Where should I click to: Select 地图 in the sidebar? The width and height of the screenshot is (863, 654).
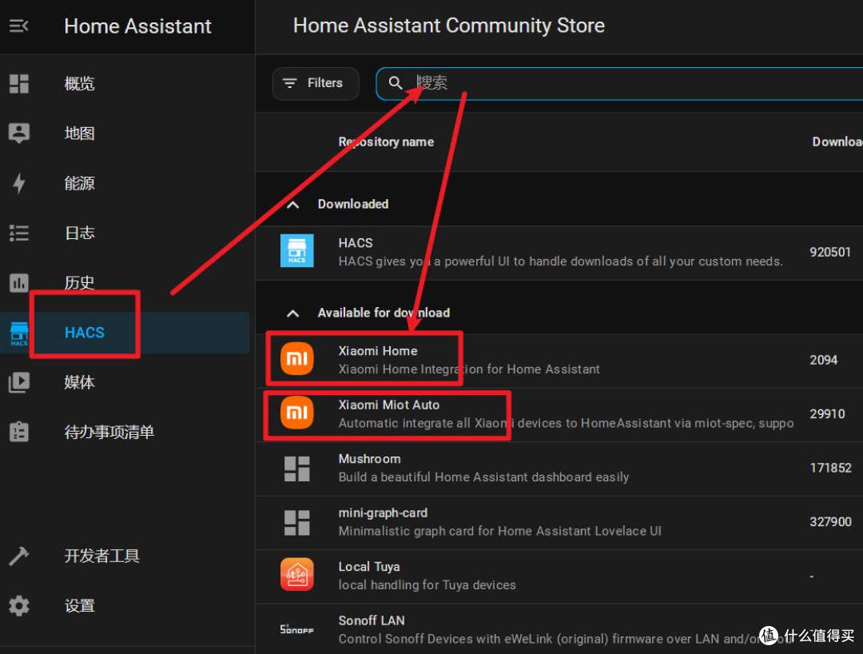pos(80,134)
